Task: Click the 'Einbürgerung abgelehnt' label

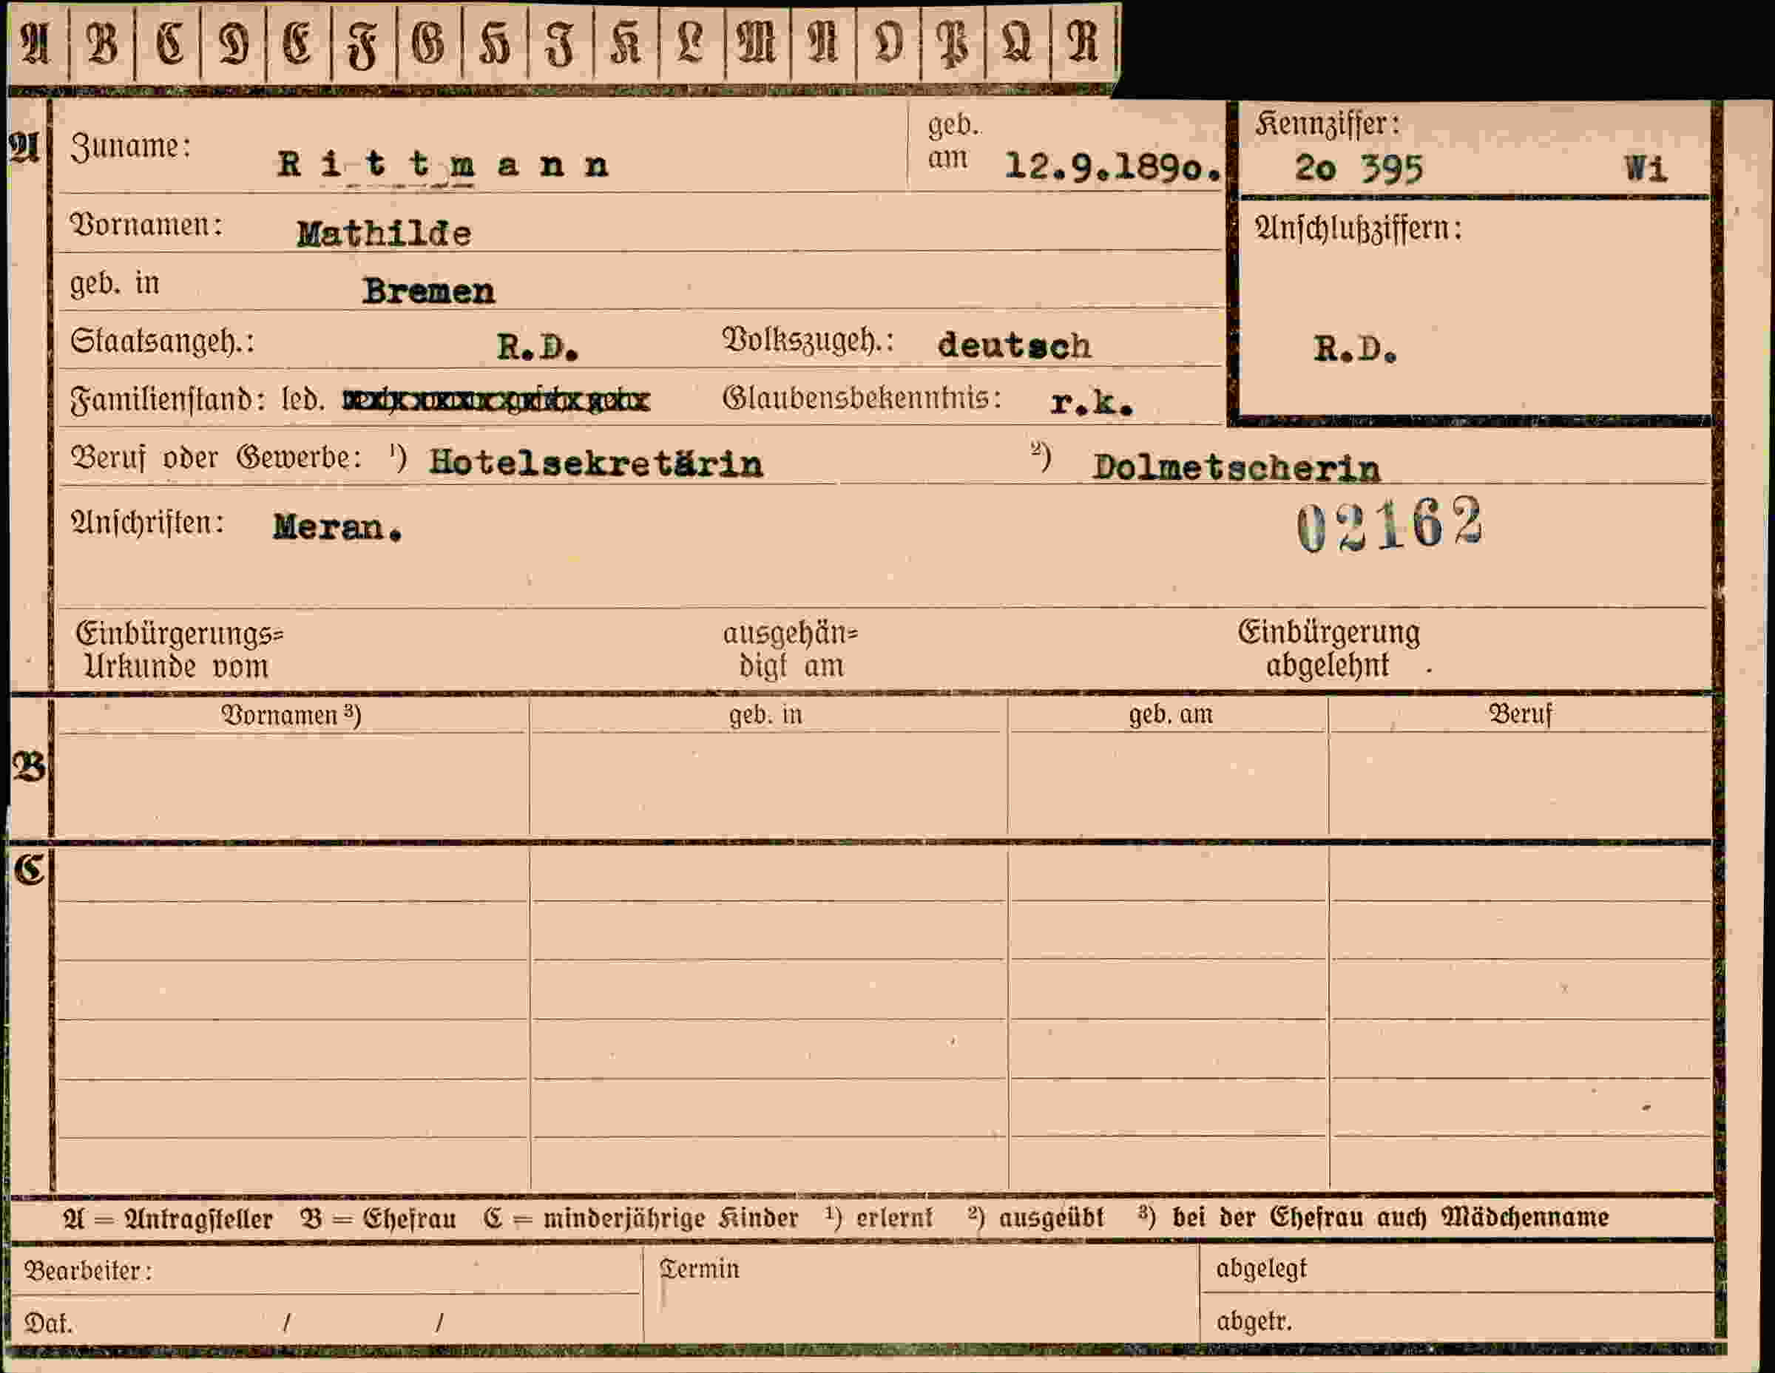Action: coord(1329,648)
